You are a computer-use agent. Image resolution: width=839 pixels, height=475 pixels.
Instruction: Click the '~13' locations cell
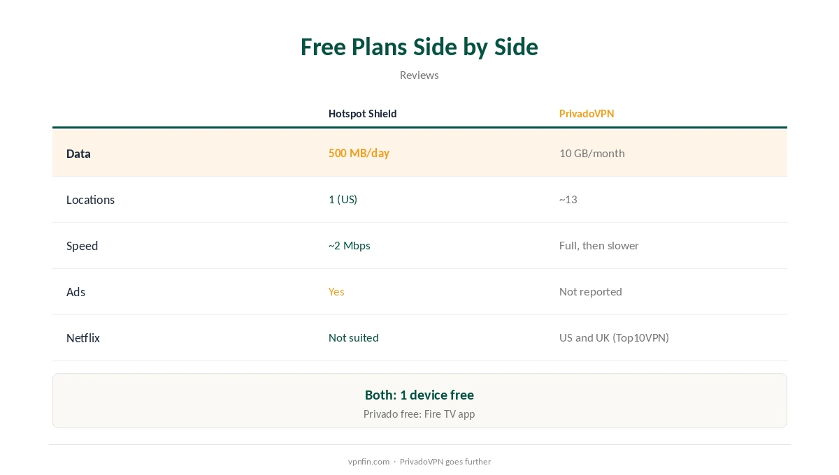pos(568,199)
